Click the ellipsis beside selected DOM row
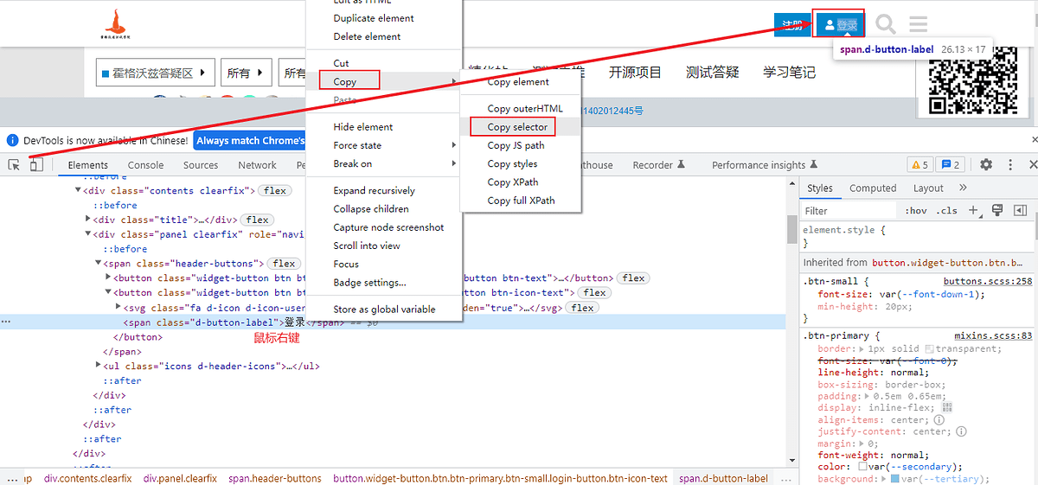 coord(6,322)
